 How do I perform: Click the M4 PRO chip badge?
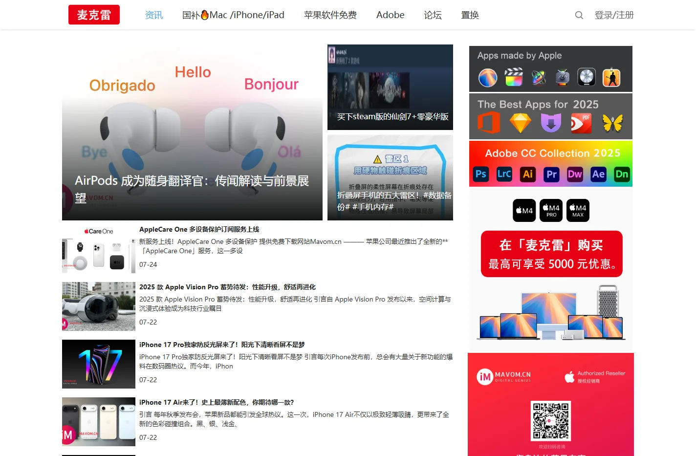coord(551,211)
